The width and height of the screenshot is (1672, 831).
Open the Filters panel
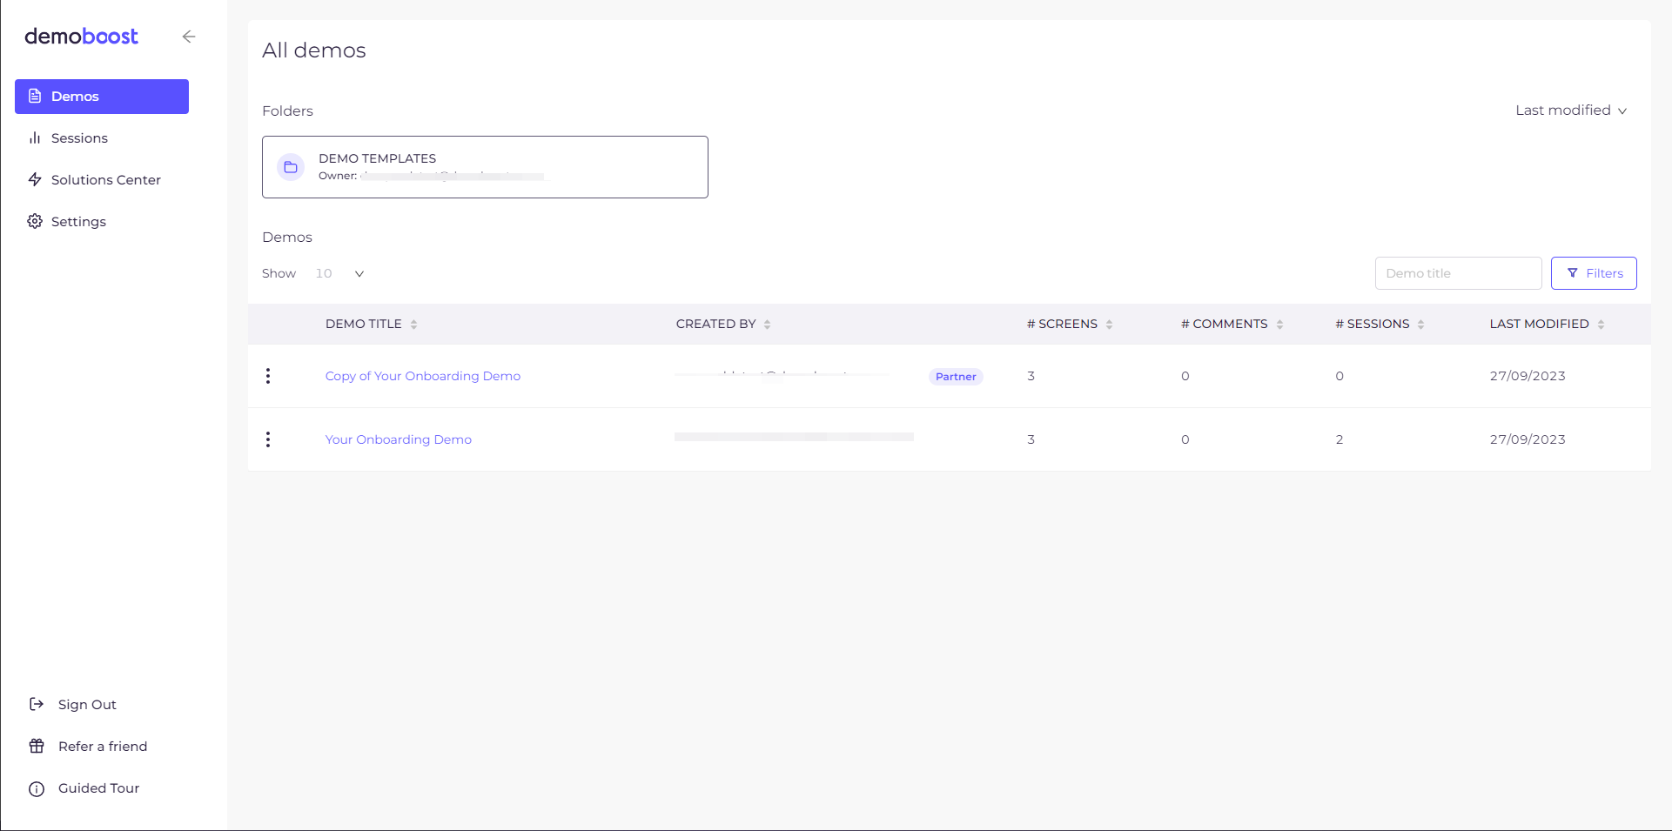(1594, 273)
